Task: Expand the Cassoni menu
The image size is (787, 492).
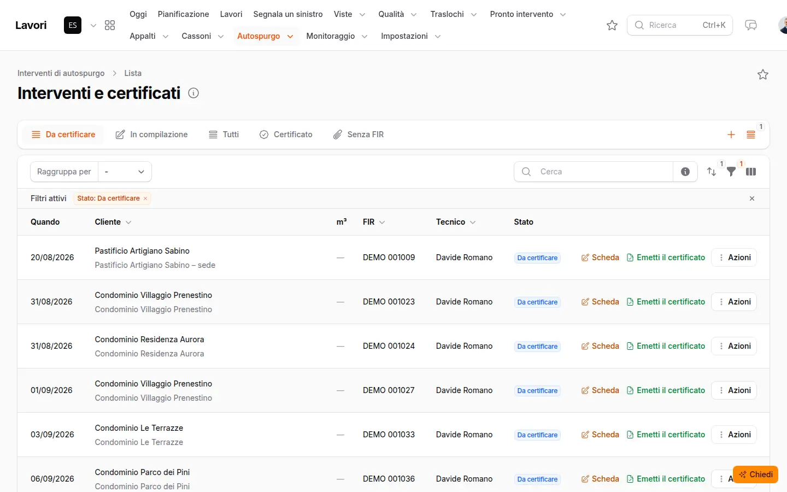Action: pyautogui.click(x=203, y=36)
